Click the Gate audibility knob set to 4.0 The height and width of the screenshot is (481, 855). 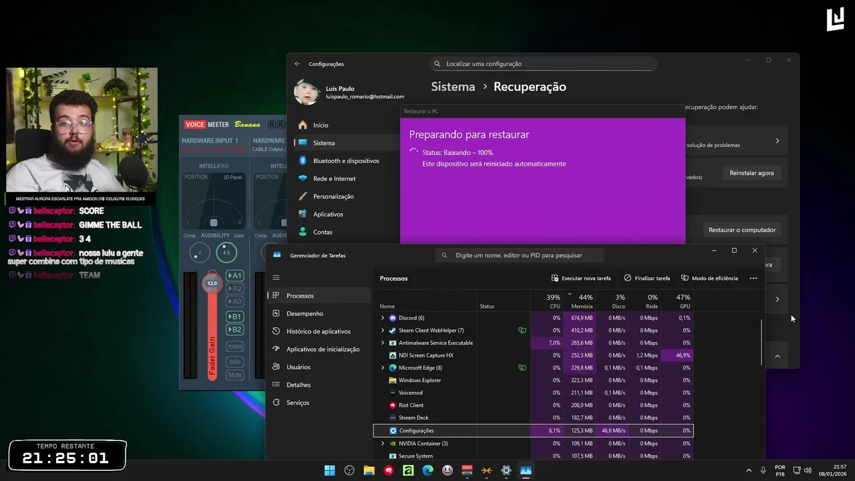pos(226,253)
